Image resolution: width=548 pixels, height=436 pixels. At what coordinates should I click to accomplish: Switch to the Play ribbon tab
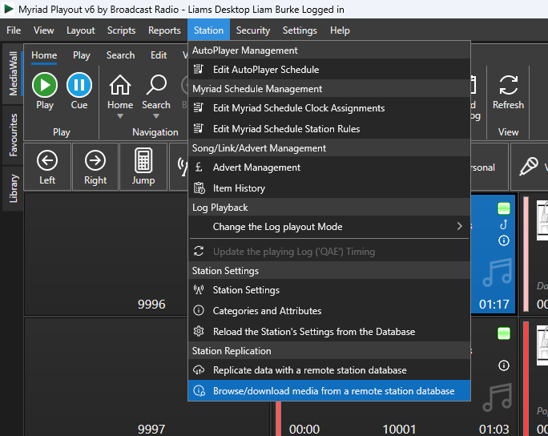[x=82, y=55]
